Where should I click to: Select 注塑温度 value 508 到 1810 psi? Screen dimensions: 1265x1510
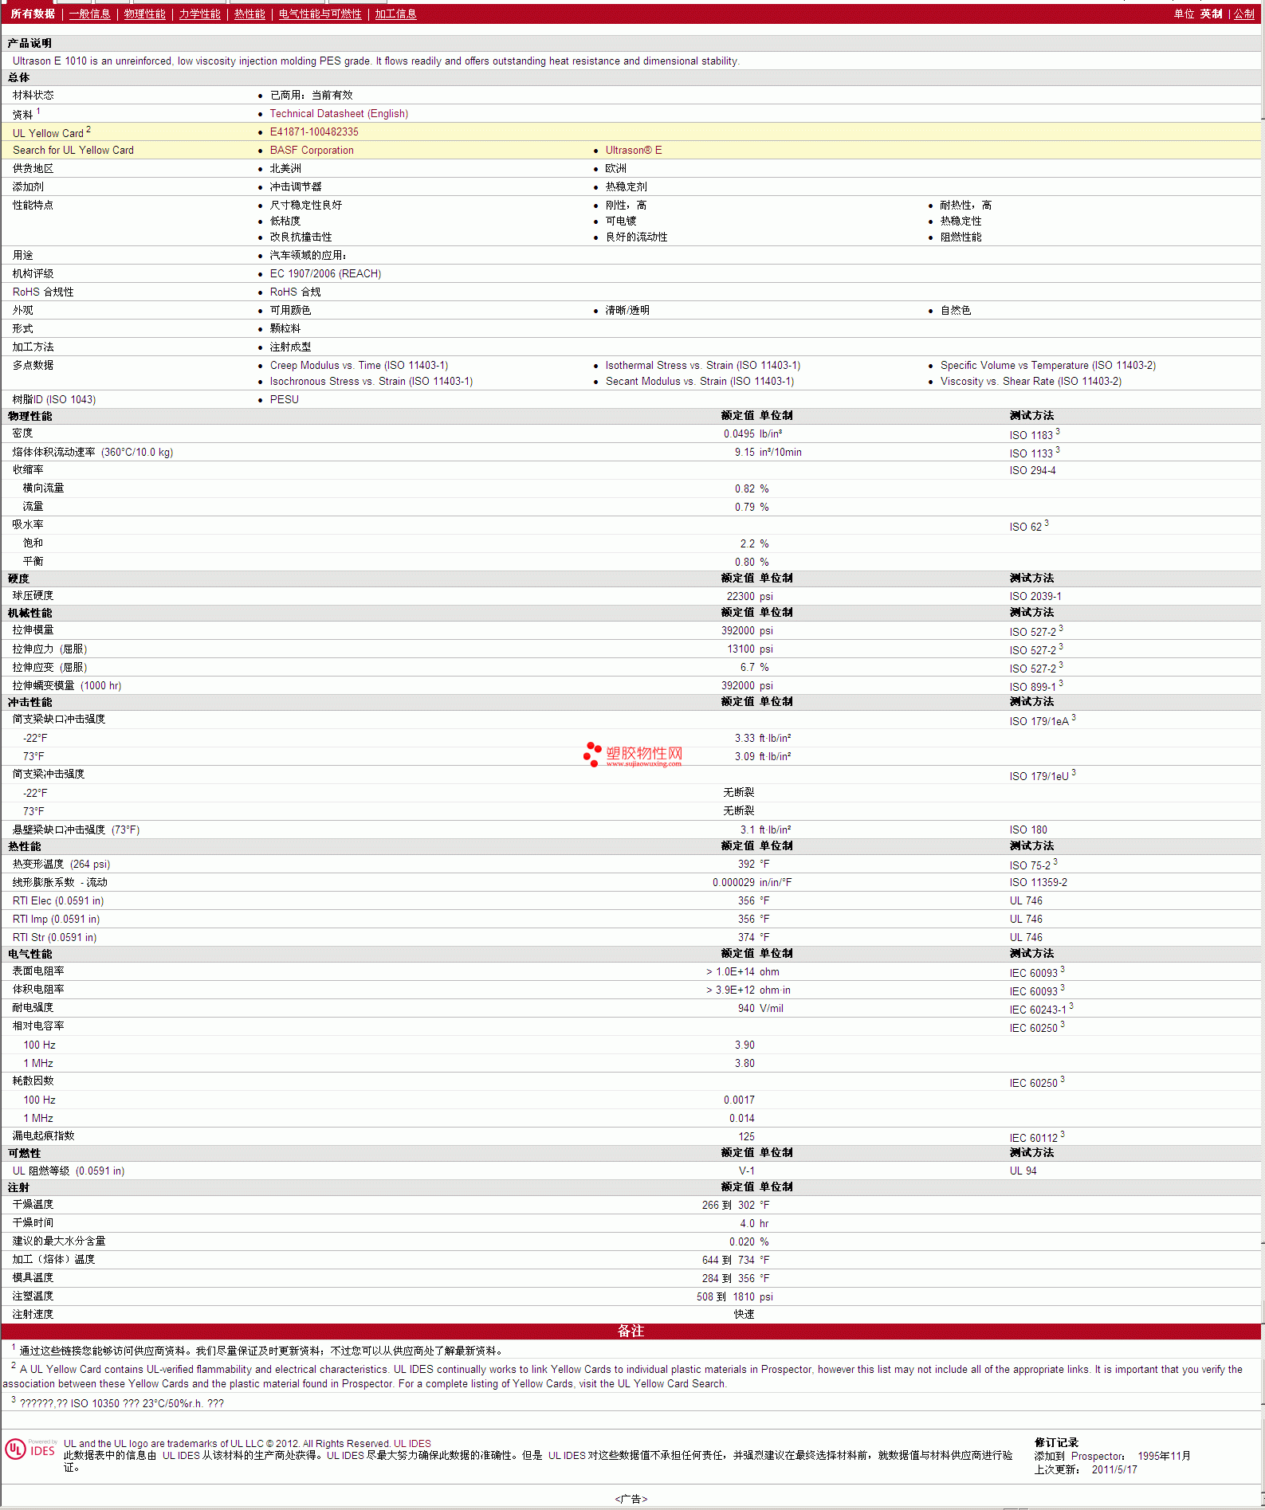pos(735,1296)
